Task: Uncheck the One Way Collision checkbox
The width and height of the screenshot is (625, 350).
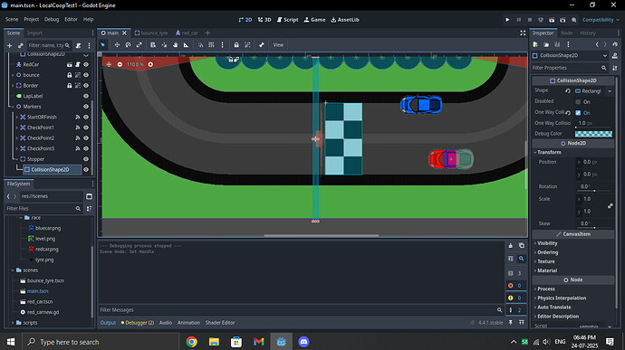Action: click(x=578, y=113)
